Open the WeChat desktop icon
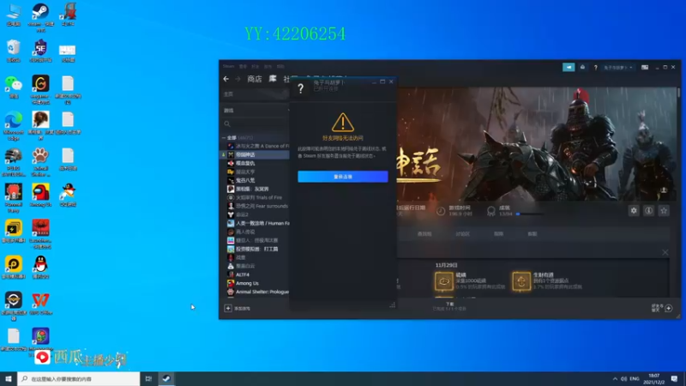686x386 pixels. (14, 87)
